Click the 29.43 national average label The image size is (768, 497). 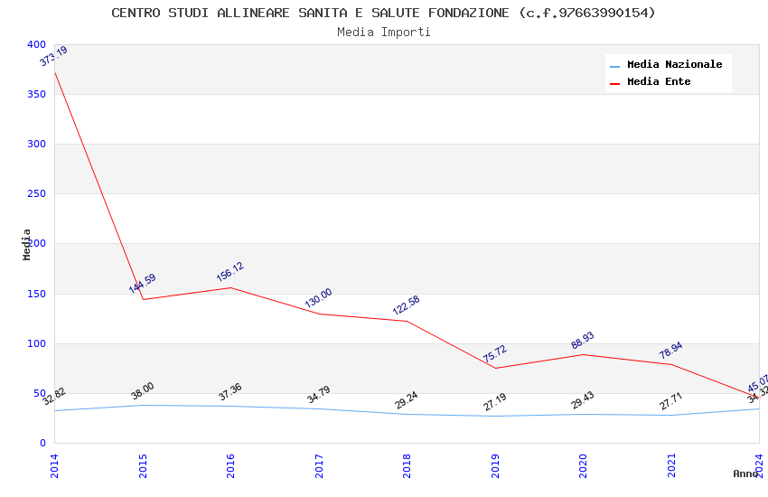(583, 400)
